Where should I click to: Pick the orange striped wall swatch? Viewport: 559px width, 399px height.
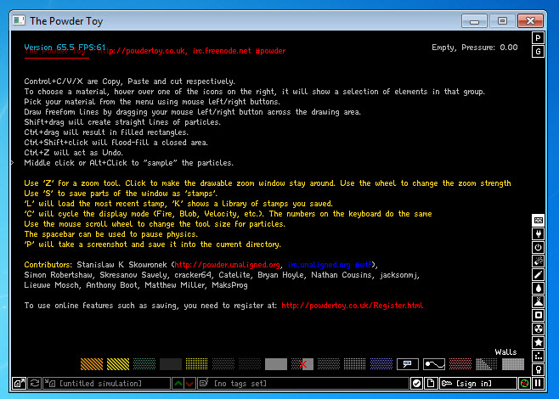coord(91,364)
